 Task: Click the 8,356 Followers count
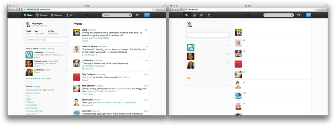click(53, 32)
